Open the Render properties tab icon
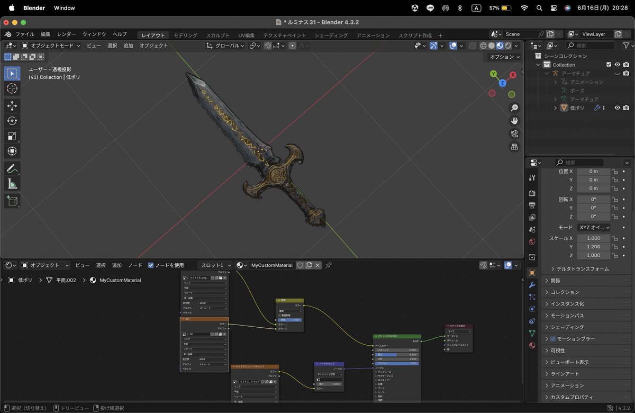This screenshot has width=635, height=413. [x=532, y=193]
